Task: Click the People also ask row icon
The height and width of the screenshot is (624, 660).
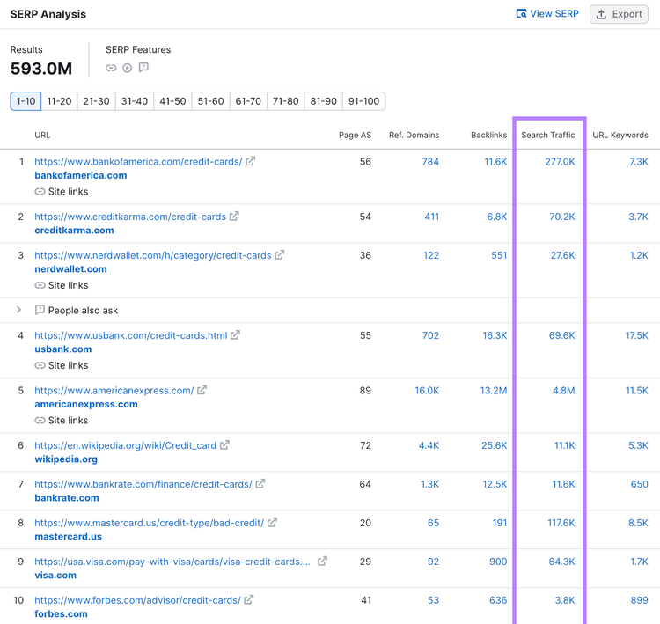Action: [40, 310]
